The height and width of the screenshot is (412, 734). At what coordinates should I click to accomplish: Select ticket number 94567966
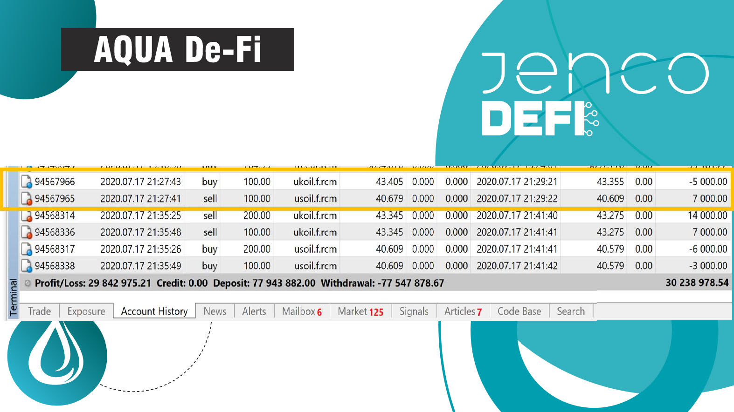pos(55,182)
